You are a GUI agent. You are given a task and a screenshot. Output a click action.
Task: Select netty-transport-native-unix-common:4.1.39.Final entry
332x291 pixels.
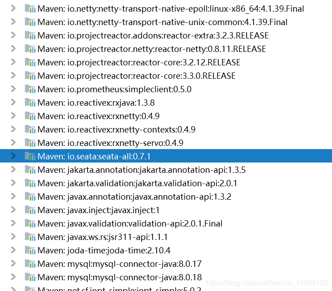coord(162,22)
